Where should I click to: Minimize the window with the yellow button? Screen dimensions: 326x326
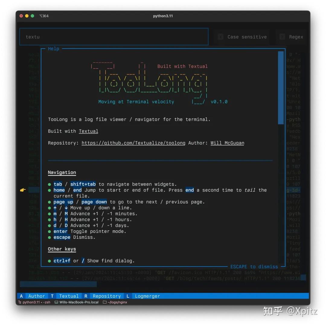pyautogui.click(x=27, y=16)
